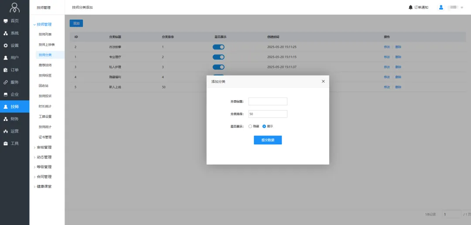Click the 分类标题 text input field
Image resolution: width=471 pixels, height=225 pixels.
tap(268, 101)
